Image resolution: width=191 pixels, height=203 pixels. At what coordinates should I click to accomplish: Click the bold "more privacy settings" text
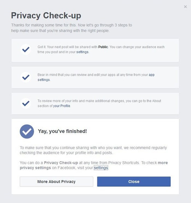[x=35, y=168]
